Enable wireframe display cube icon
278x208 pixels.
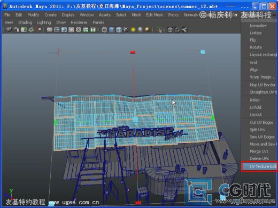(104, 29)
